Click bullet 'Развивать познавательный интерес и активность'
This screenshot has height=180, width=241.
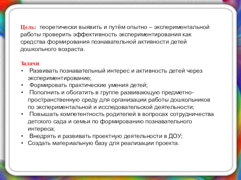tap(99, 71)
